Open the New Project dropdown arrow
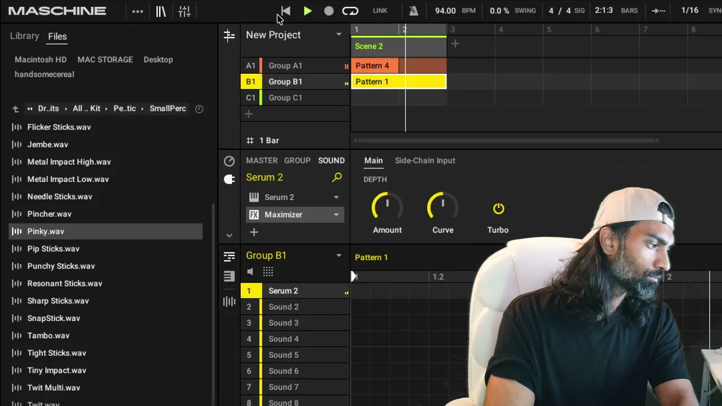Screen dimensions: 722x406 click(339, 35)
